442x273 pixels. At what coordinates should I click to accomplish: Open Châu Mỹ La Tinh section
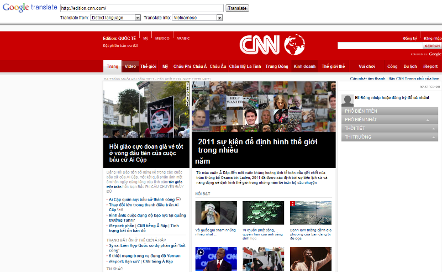click(245, 66)
